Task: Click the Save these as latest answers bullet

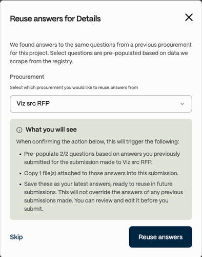Action: point(104,196)
